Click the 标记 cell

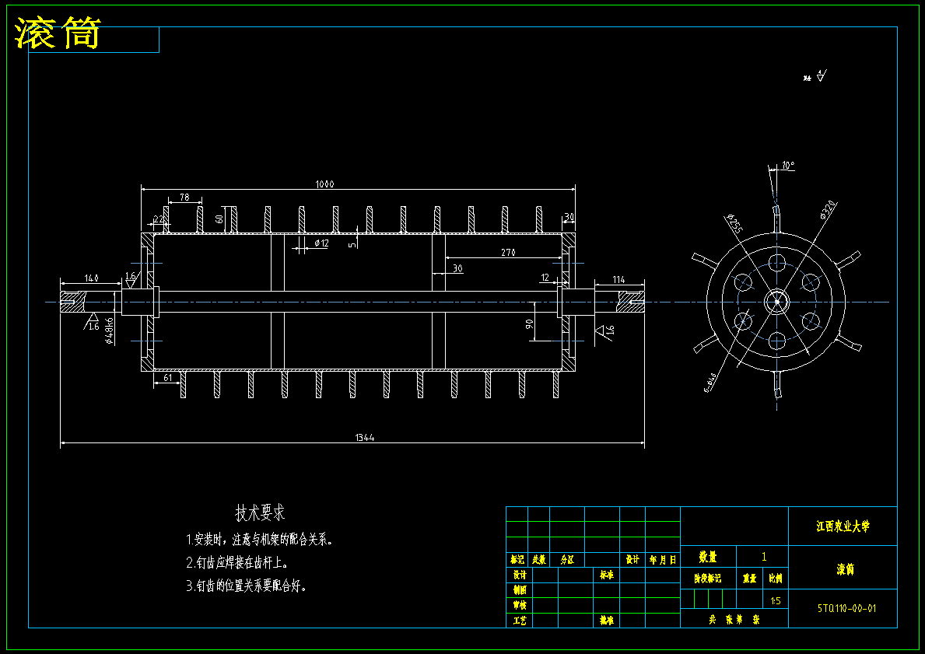point(517,560)
